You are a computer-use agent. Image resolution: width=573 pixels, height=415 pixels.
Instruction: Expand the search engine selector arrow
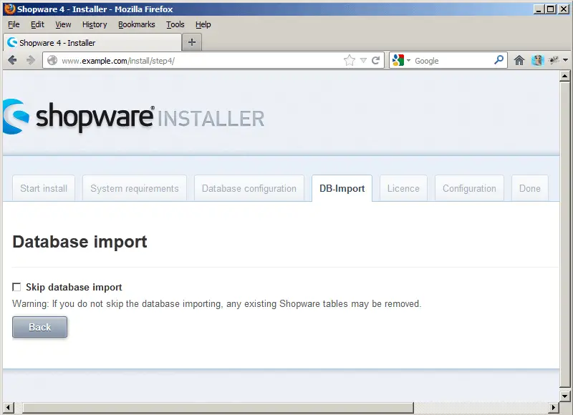point(408,60)
